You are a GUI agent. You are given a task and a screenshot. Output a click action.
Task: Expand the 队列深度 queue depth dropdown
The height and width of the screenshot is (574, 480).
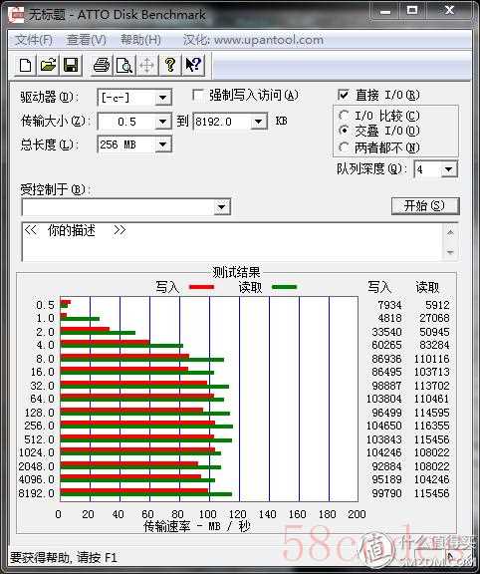point(448,169)
